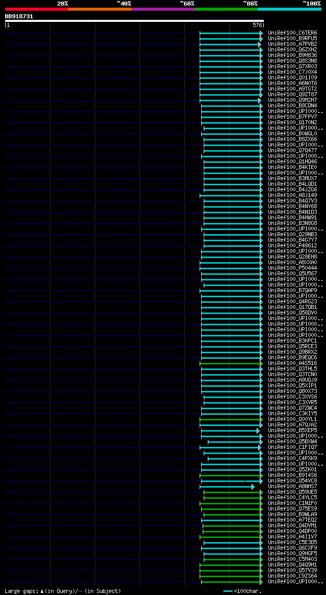Select the UniRef100_B8ZX66 row label
Screen dimensions: 326x595
coord(292,139)
